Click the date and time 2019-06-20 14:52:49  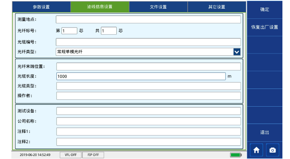click(x=35, y=155)
